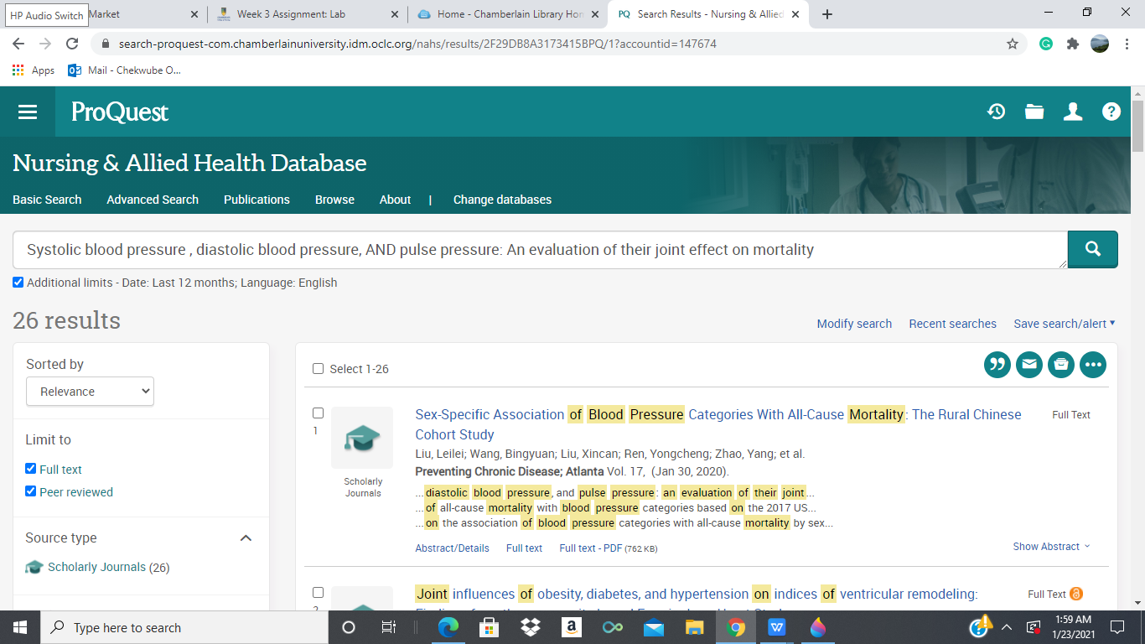Viewport: 1145px width, 644px height.
Task: Open the help question mark icon
Action: [1111, 112]
